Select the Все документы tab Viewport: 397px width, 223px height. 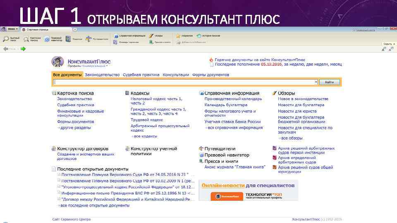(67, 75)
